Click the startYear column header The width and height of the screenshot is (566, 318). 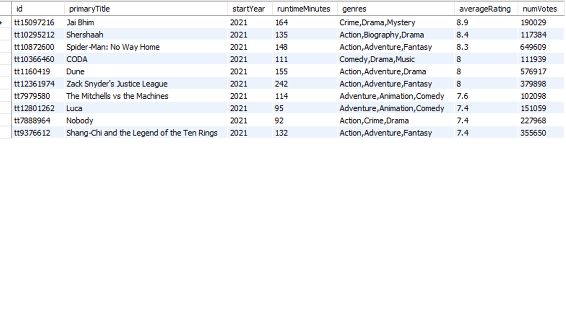[249, 9]
